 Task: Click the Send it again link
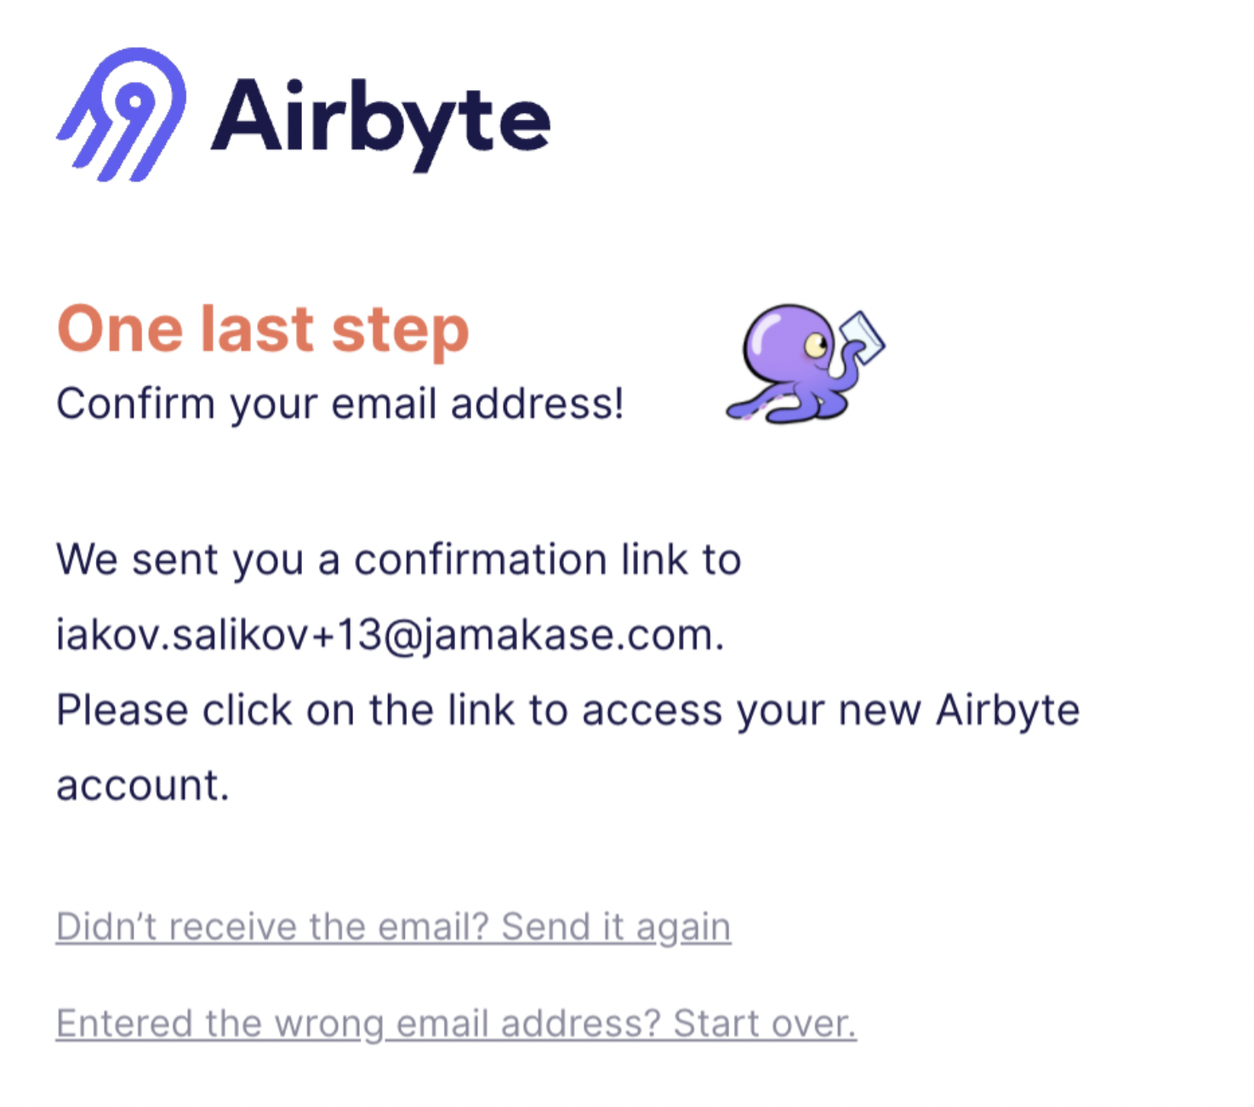point(614,927)
